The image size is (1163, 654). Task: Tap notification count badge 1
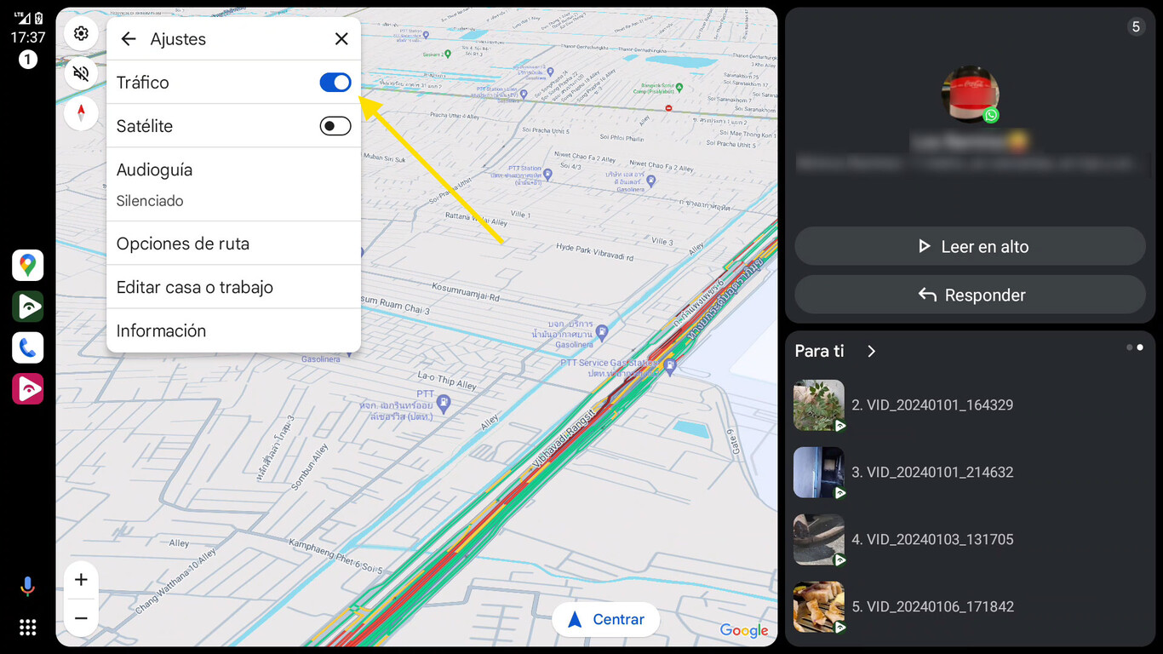tap(28, 60)
